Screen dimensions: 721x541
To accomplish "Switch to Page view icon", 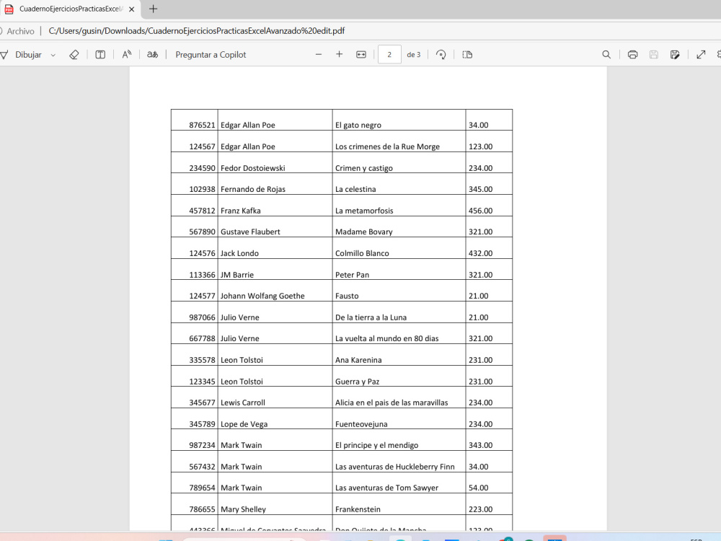I will coord(467,55).
